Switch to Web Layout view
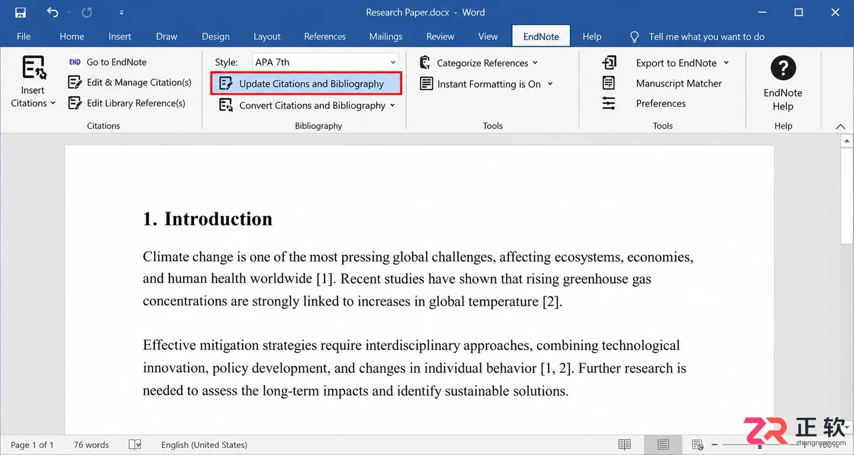The width and height of the screenshot is (854, 455). (x=697, y=444)
